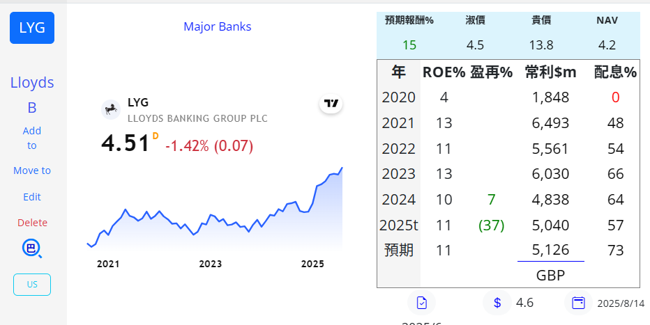
Task: Click the LYG symbol in chart widget
Action: point(138,102)
